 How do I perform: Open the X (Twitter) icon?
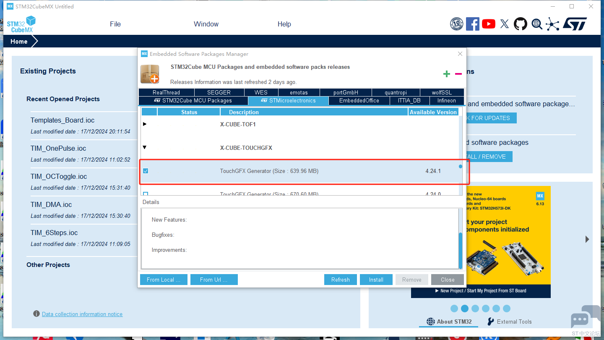point(505,24)
